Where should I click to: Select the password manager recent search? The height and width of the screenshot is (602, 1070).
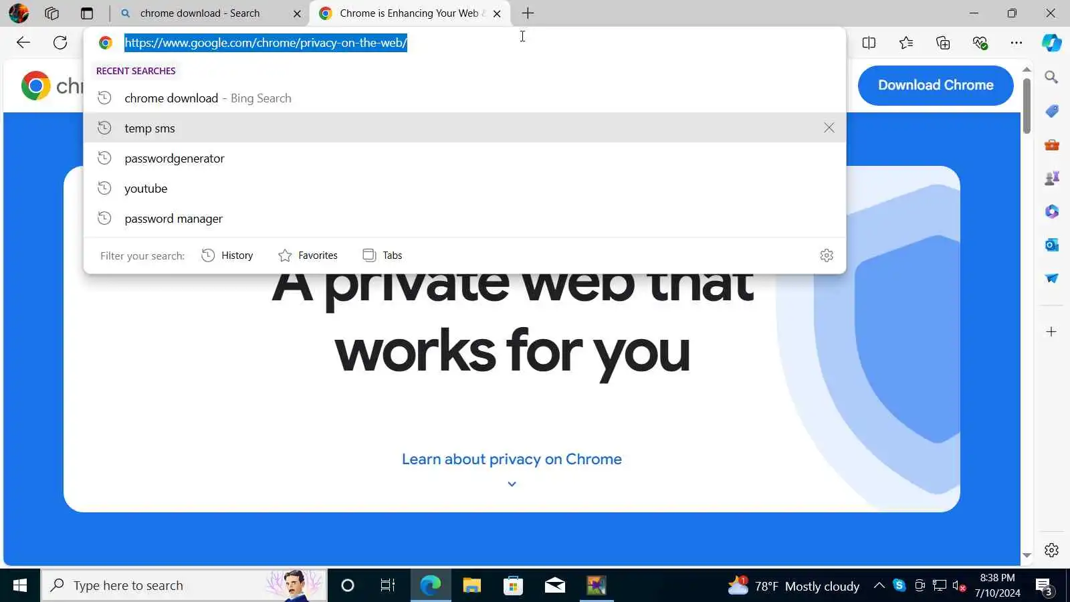[x=465, y=219]
